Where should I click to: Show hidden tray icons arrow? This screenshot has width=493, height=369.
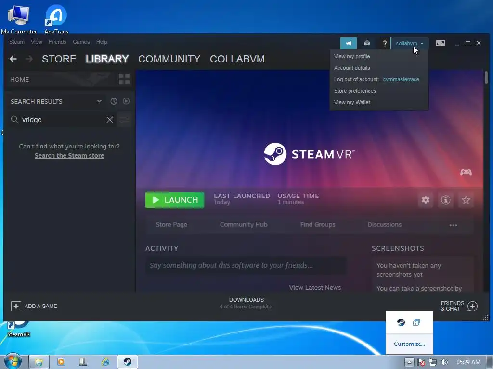(x=409, y=362)
